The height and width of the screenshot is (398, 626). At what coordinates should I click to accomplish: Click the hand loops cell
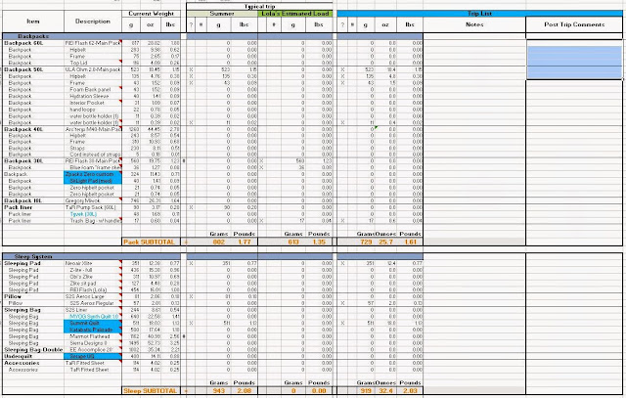click(x=93, y=110)
